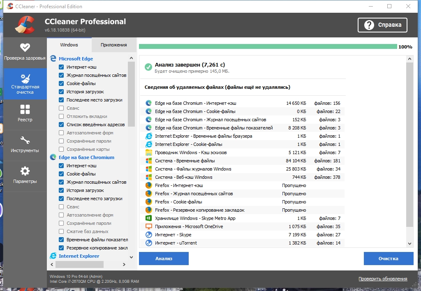Screen dimensions: 421x291
Task: Click the green 100% progress bar
Action: tap(268, 47)
